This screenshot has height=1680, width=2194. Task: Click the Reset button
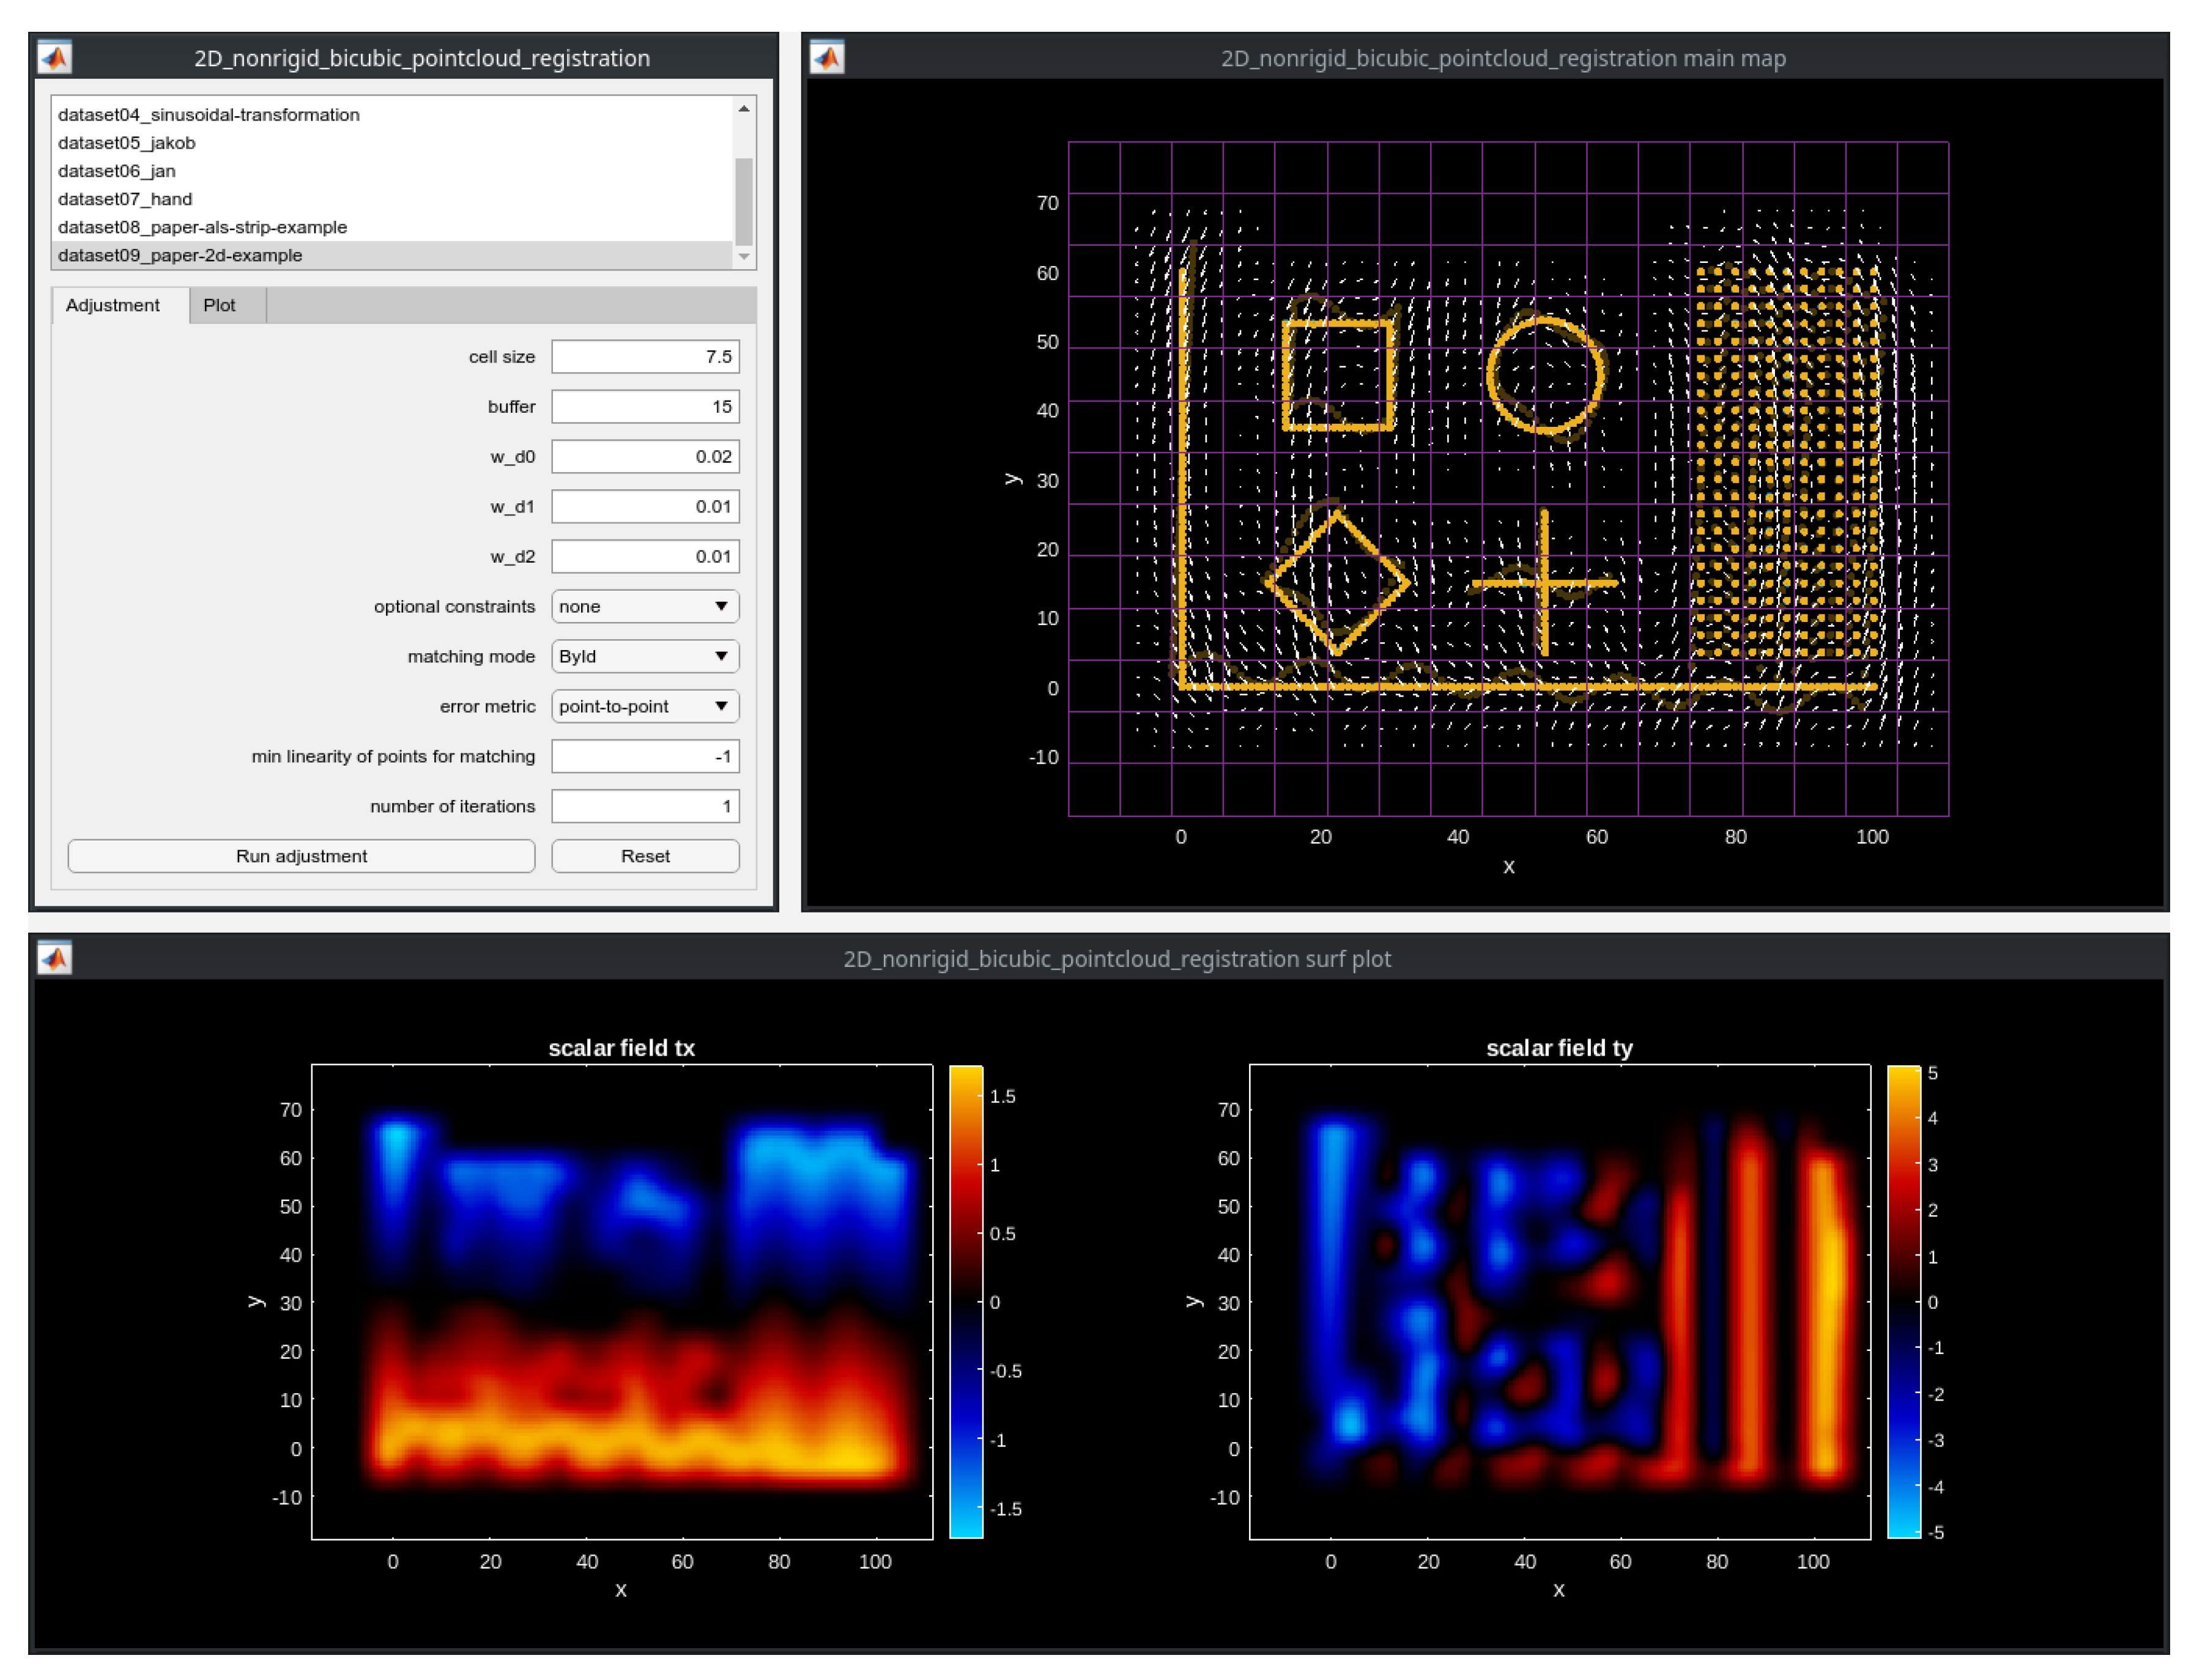point(644,856)
